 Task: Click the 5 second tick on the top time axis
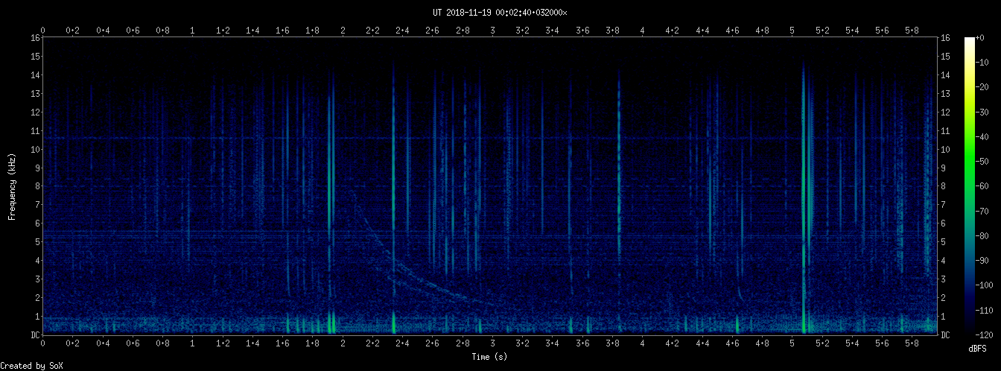792,31
